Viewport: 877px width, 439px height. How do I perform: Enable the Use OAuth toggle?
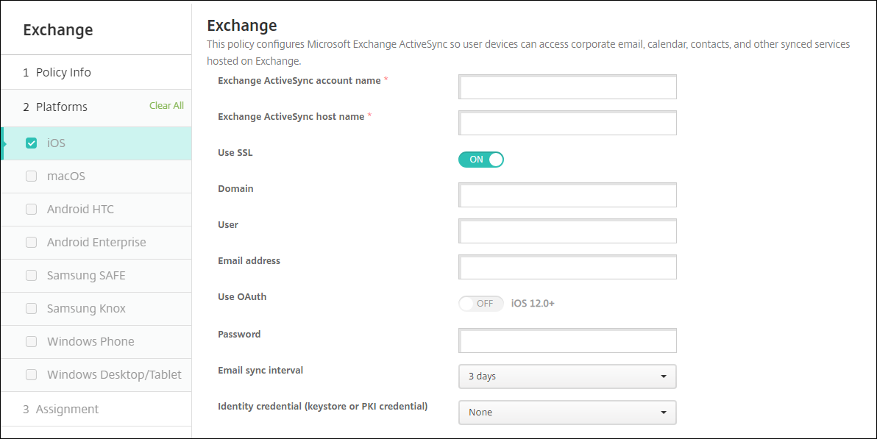(x=480, y=304)
